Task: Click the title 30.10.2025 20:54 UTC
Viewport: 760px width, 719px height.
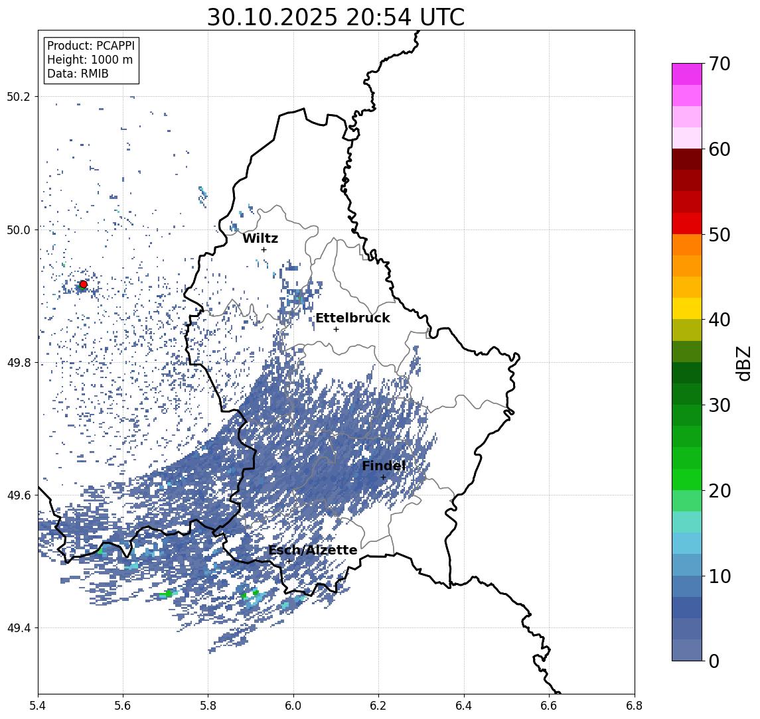Action: tap(336, 18)
